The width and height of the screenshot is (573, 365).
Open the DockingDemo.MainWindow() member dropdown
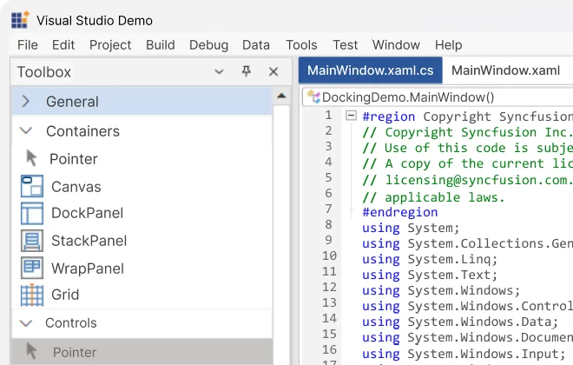[438, 97]
